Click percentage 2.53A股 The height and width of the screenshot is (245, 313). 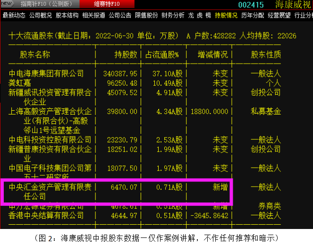pos(169,140)
